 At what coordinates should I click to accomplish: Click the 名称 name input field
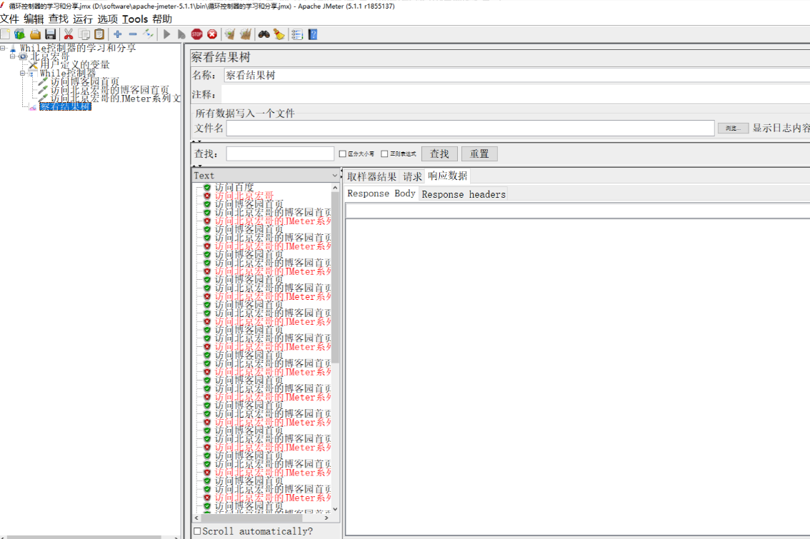516,76
